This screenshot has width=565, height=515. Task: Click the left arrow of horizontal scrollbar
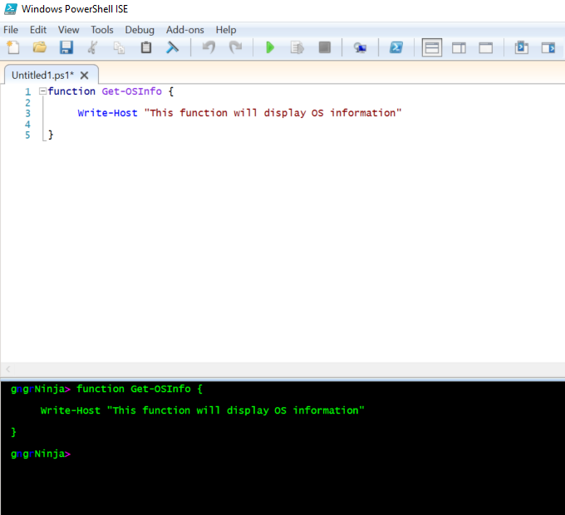[8, 369]
